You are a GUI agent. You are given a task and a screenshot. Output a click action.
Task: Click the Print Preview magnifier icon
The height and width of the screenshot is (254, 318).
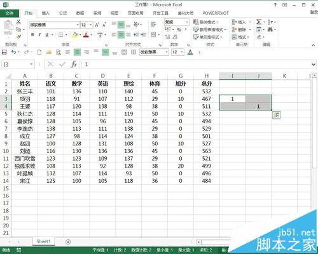click(x=59, y=52)
